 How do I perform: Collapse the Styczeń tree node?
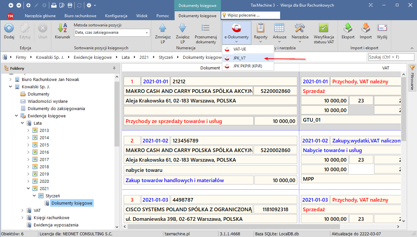pyautogui.click(x=34, y=196)
